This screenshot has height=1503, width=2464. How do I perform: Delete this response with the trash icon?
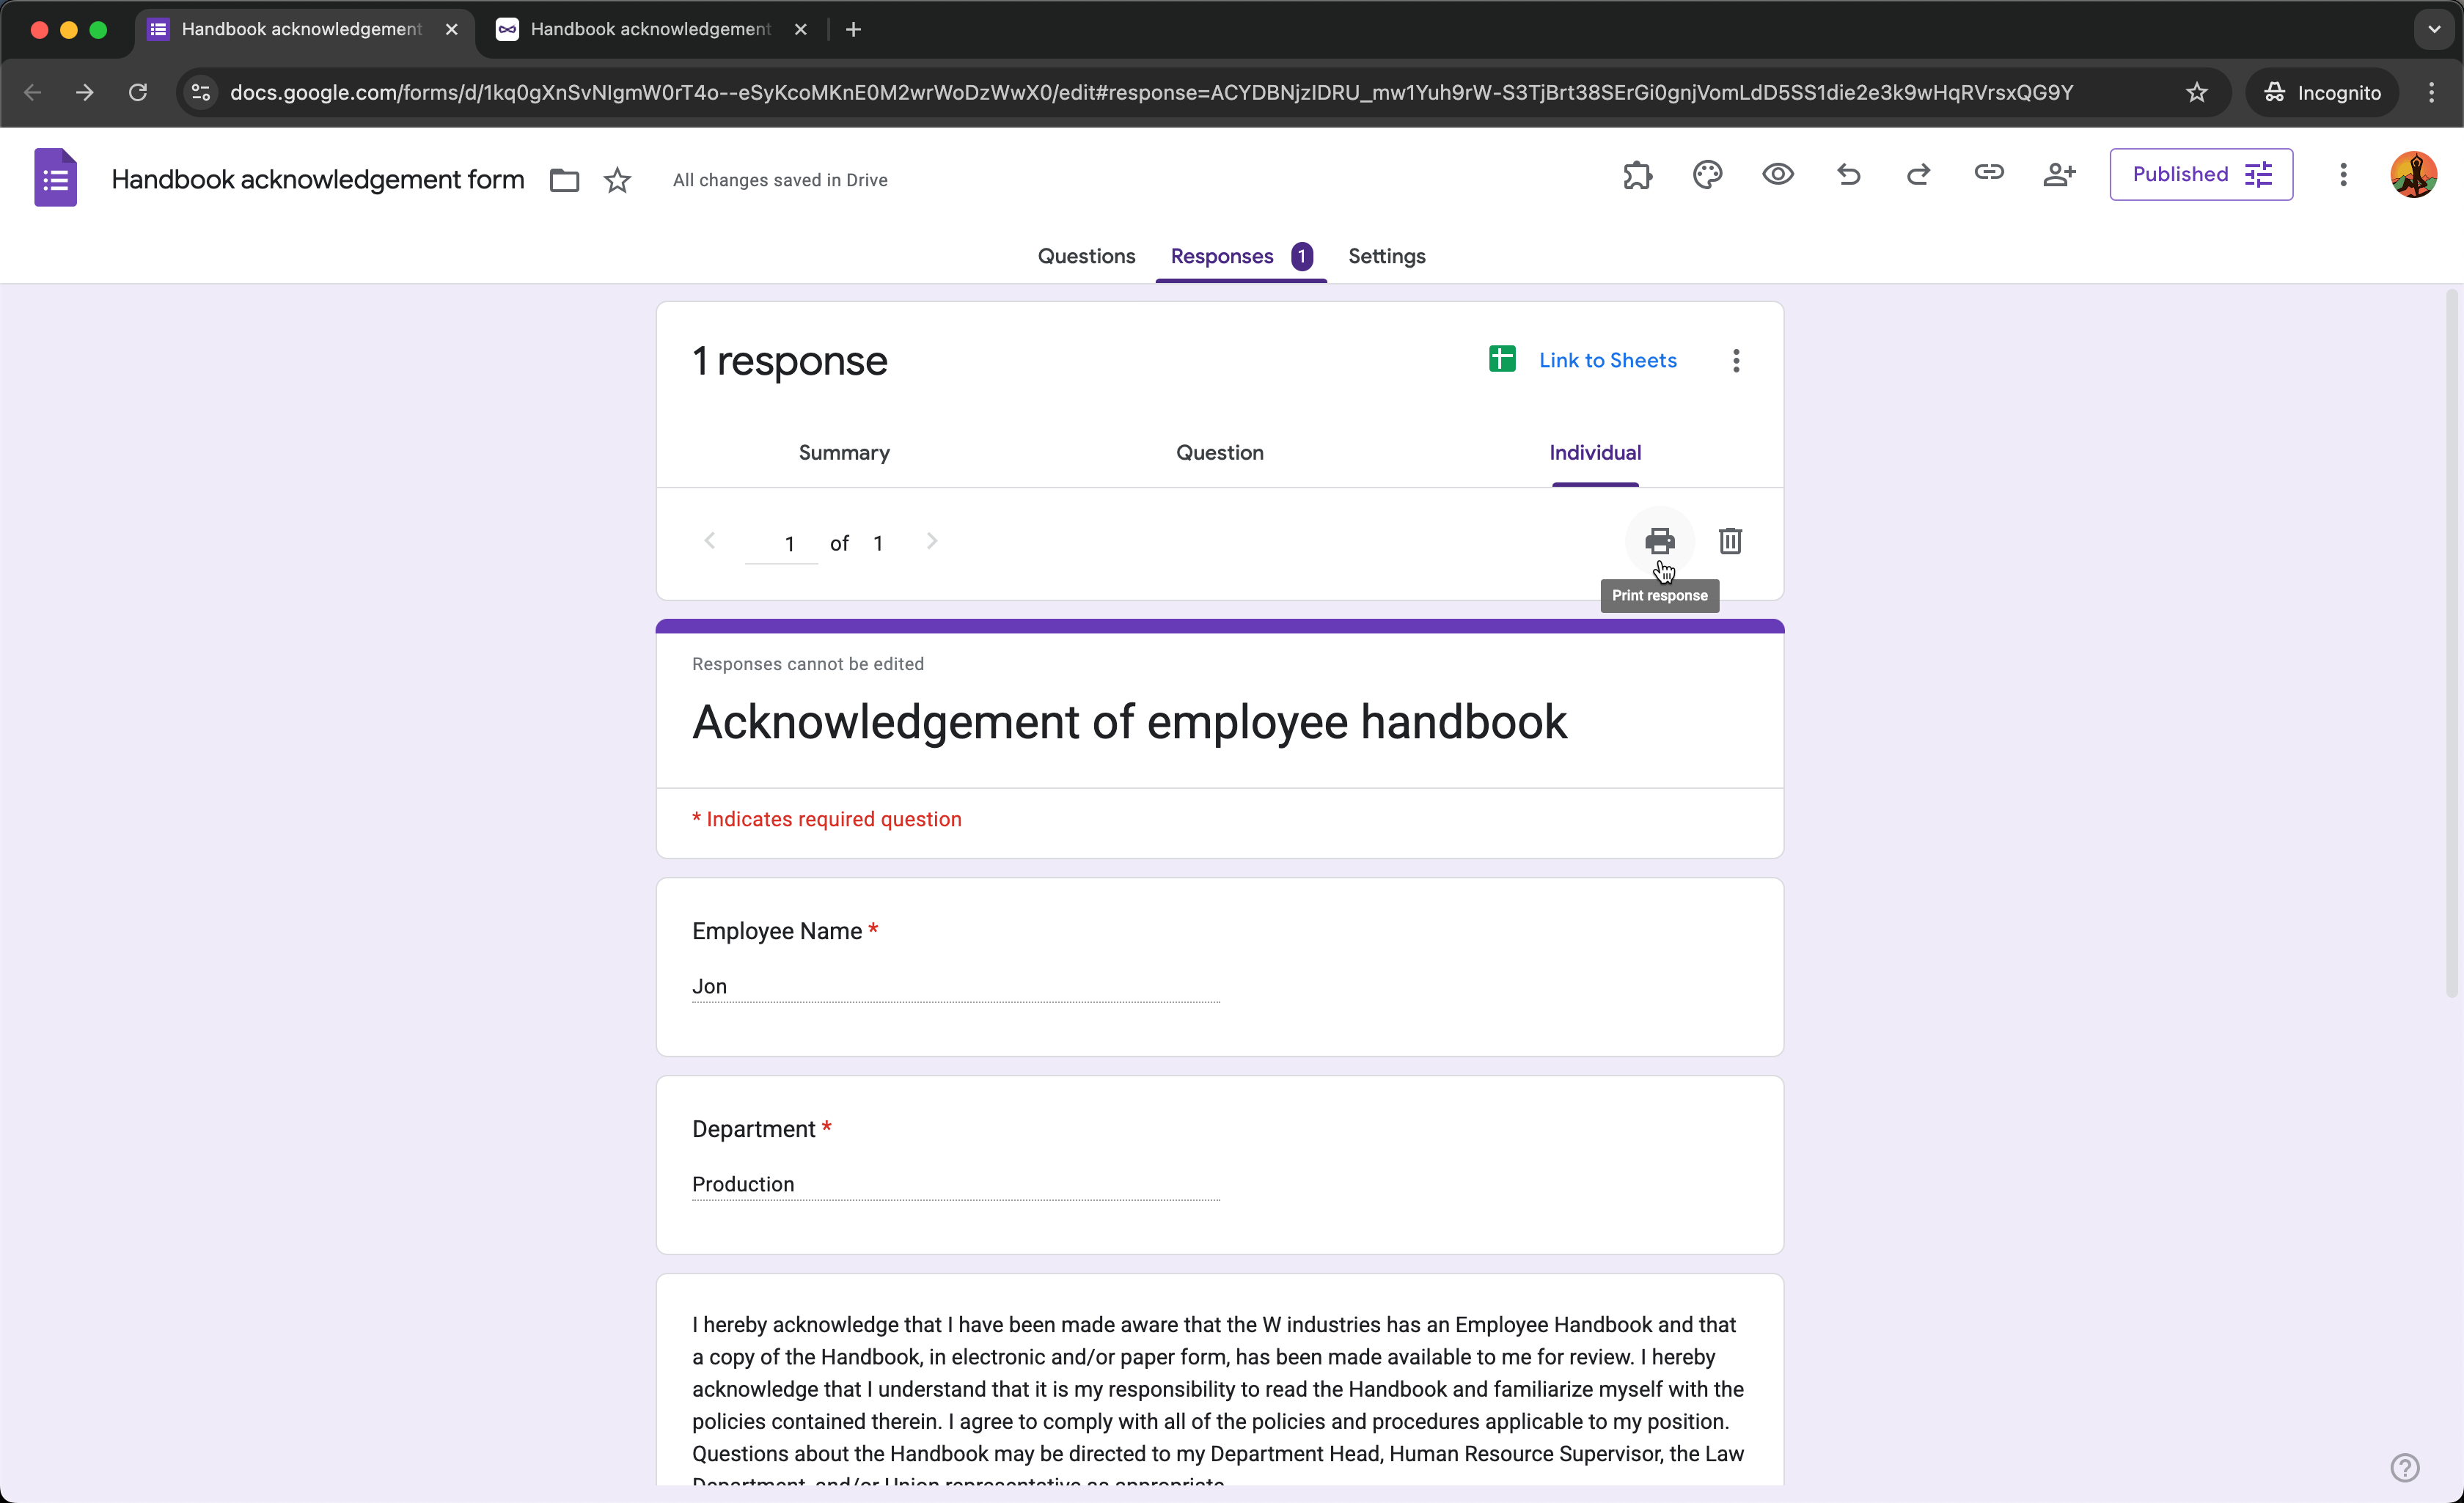1730,541
